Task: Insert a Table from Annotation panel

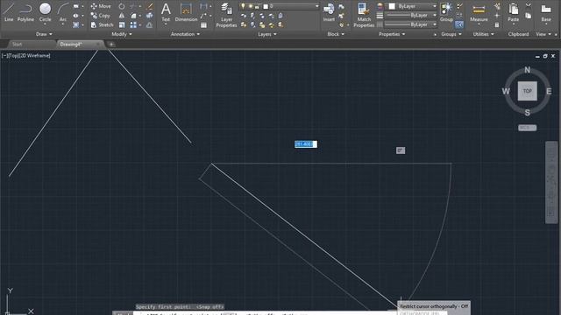Action: [x=203, y=25]
